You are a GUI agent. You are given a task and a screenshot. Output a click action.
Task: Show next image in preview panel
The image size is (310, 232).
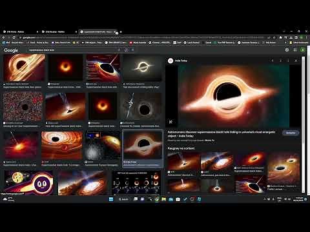280,61
